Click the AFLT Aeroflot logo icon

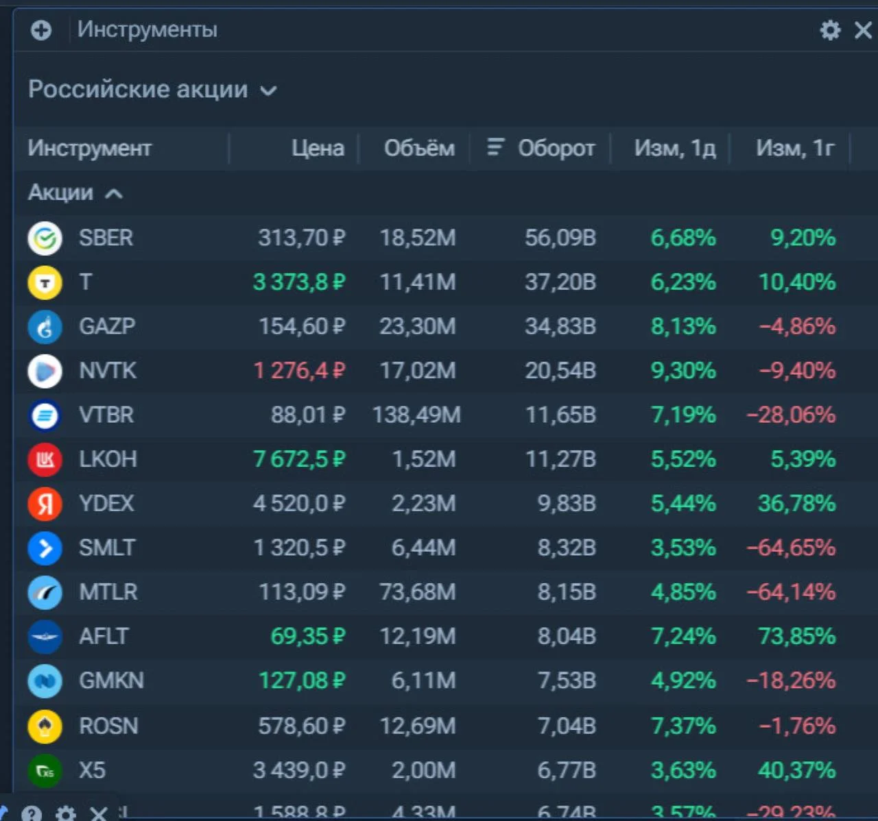click(x=45, y=637)
